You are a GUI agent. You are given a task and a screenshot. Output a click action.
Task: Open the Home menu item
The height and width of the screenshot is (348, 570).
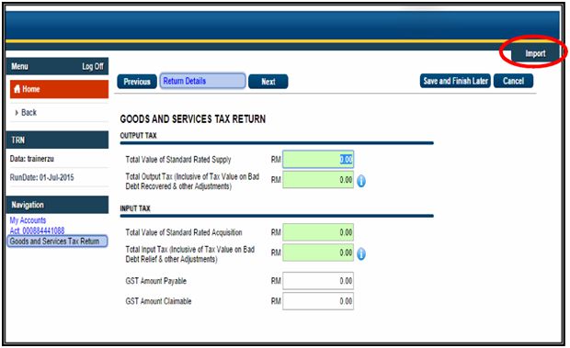pyautogui.click(x=59, y=89)
